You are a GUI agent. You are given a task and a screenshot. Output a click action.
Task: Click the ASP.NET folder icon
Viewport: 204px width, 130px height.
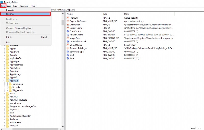pos(7,97)
